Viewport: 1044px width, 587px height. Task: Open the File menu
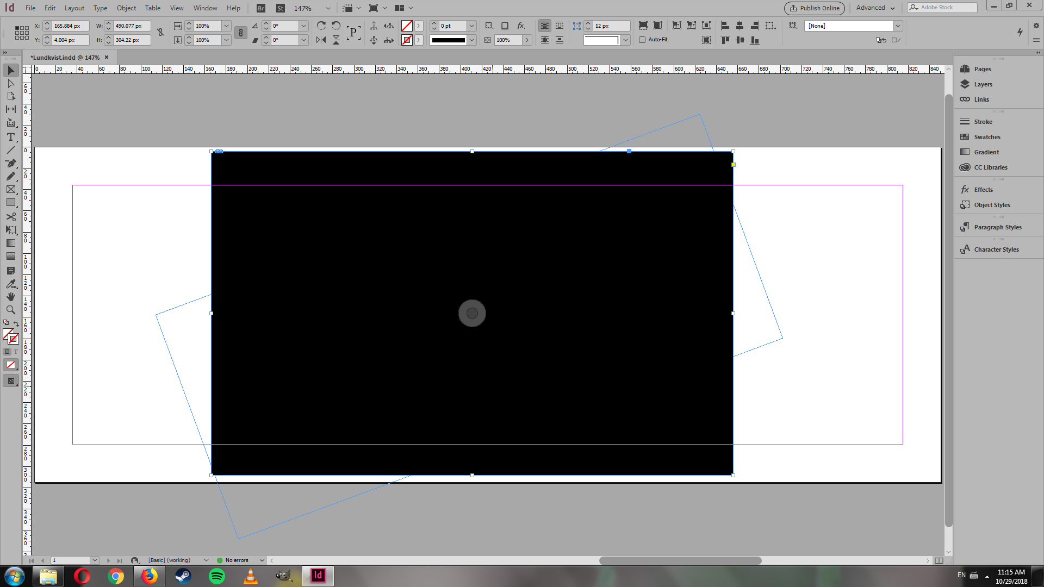[x=30, y=8]
